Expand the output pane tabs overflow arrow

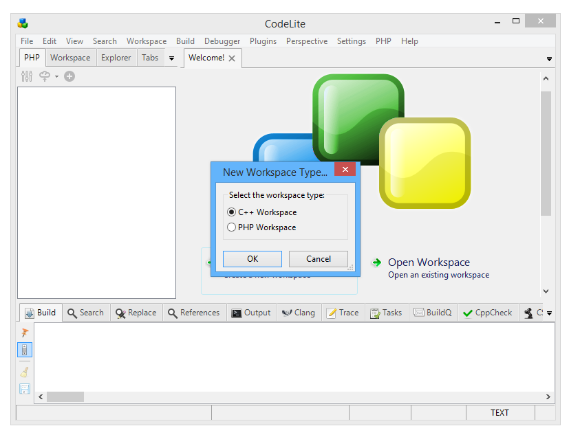(549, 313)
